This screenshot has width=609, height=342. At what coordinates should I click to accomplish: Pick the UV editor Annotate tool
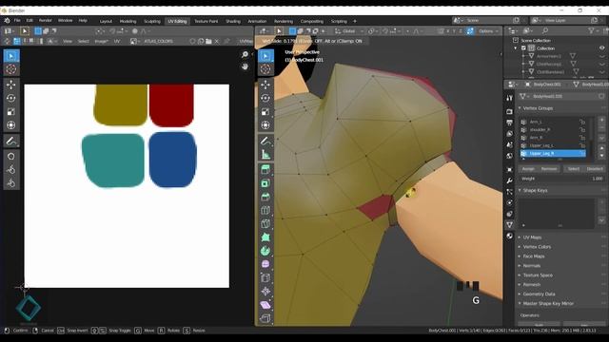pos(10,142)
